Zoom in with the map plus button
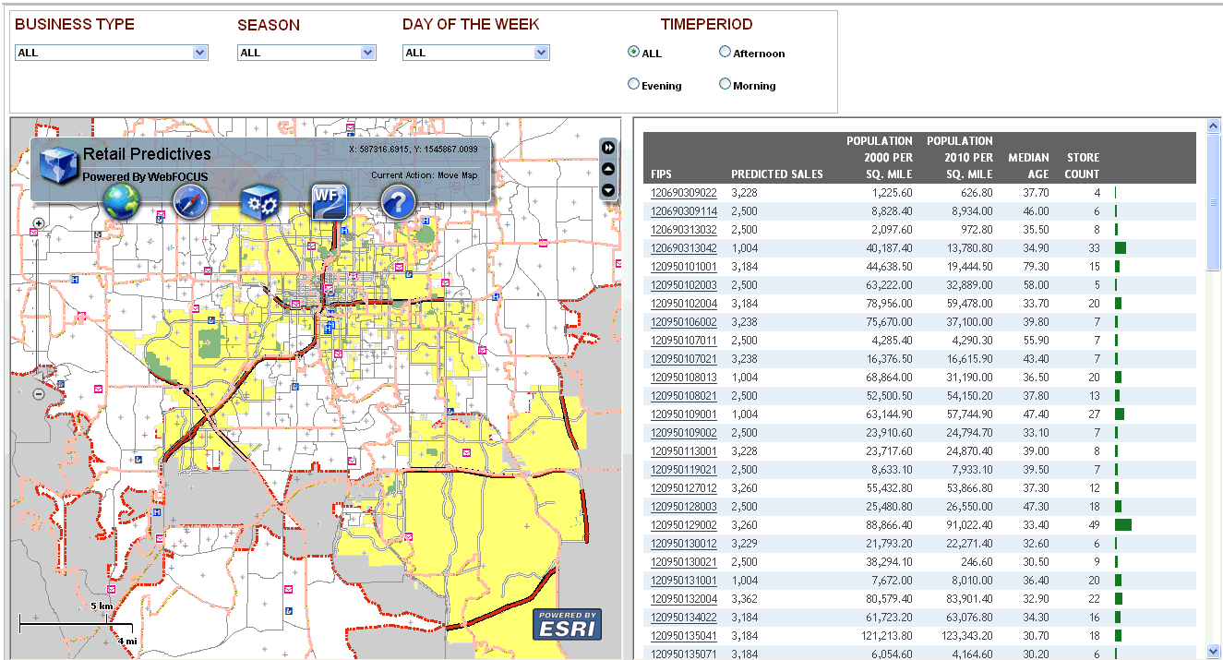Screen dimensions: 1223x660 [39, 223]
